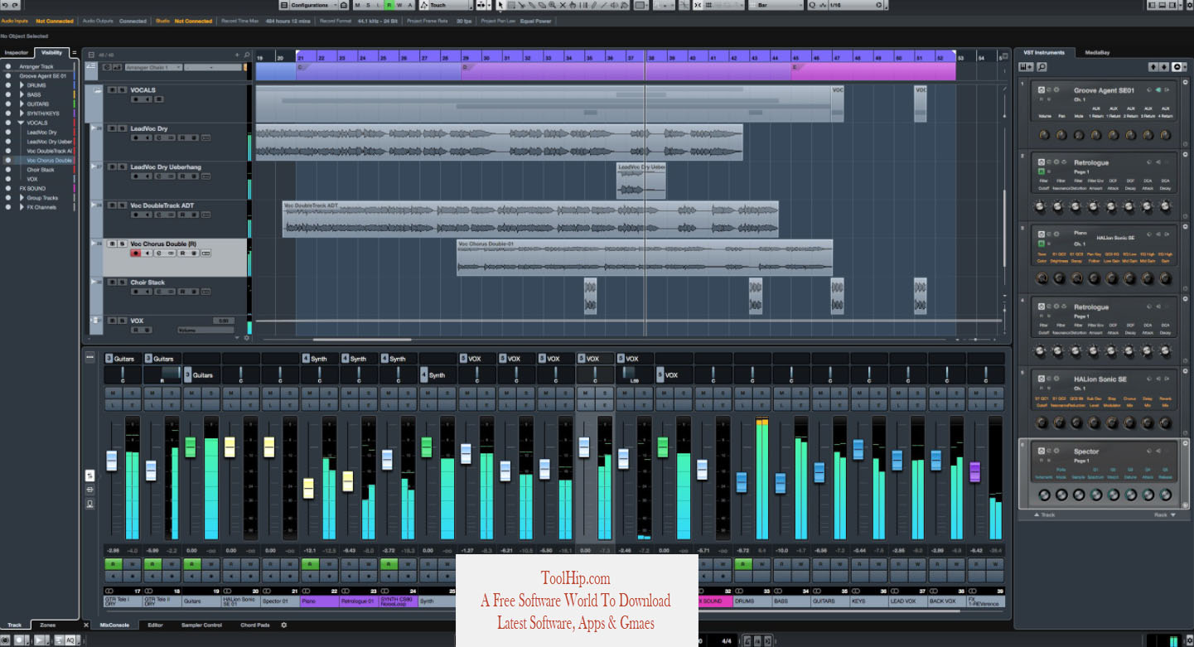Screen dimensions: 1194x647
Task: Click previous instrument up arrow in VST rack
Action: pyautogui.click(x=1153, y=67)
